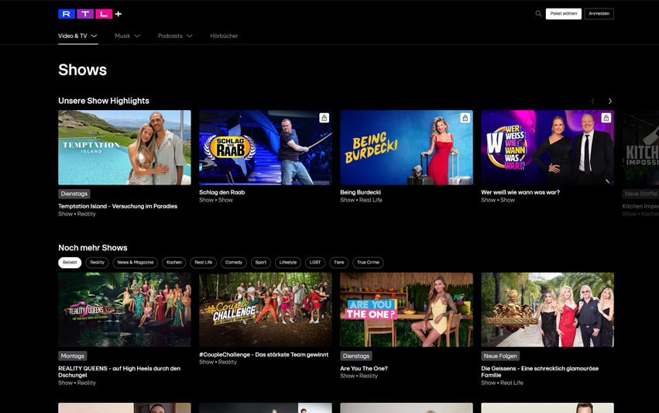Click the RTL+ logo
The image size is (659, 413).
point(90,14)
